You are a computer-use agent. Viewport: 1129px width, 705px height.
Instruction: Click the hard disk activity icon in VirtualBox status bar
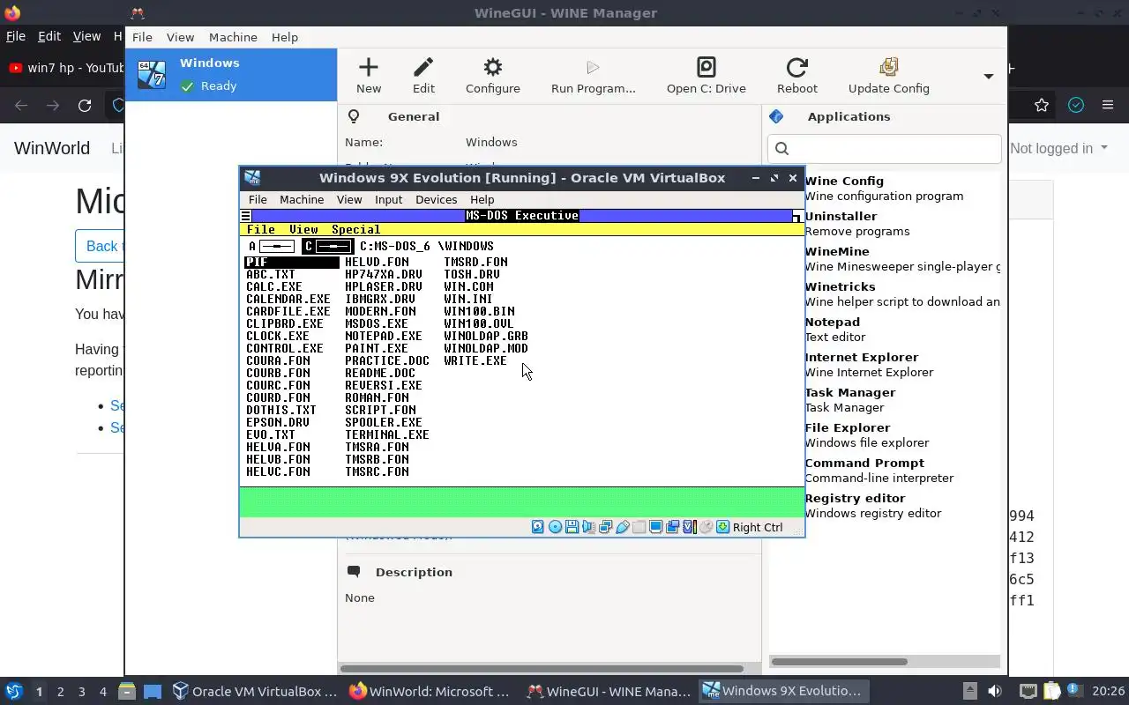coord(538,527)
